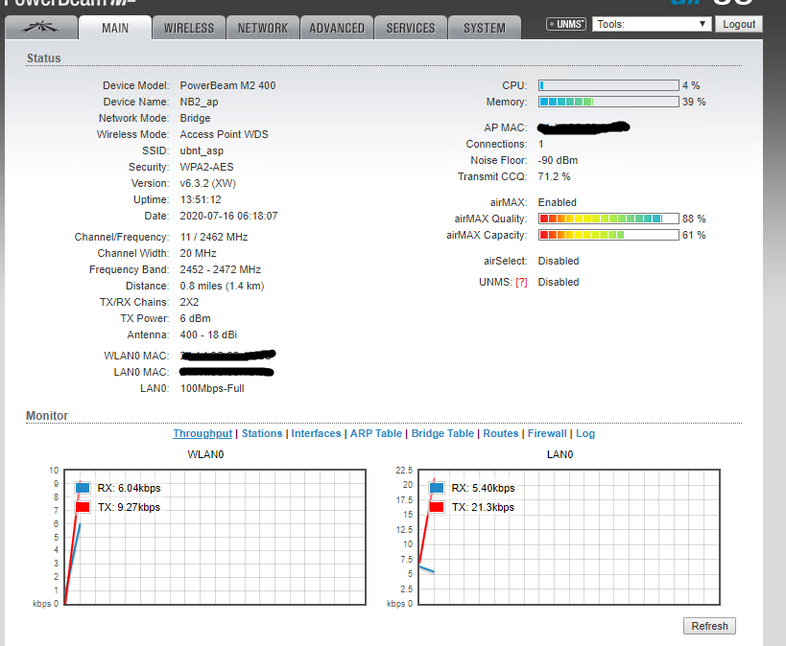The width and height of the screenshot is (786, 646).
Task: Select the antenna value 400 - 18 dBi
Action: coord(208,335)
